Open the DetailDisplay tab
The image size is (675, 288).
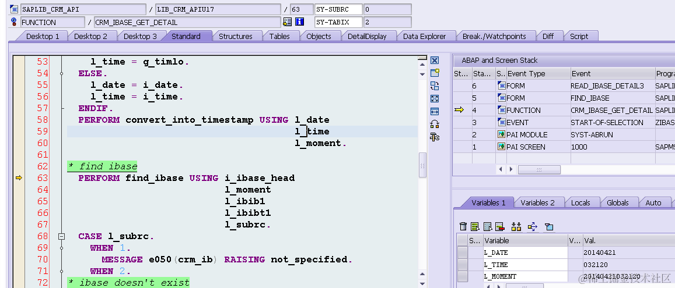[x=367, y=37]
